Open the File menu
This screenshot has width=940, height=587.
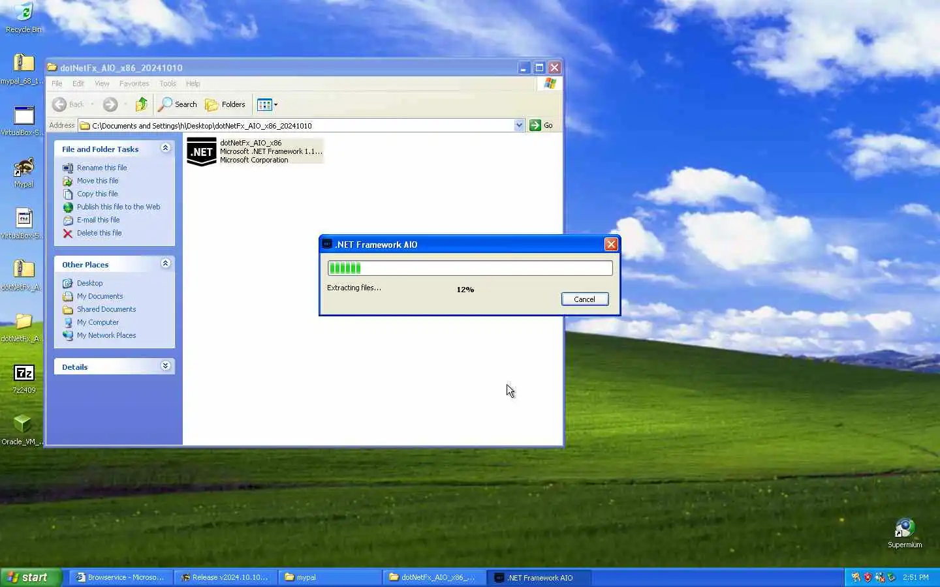click(57, 83)
